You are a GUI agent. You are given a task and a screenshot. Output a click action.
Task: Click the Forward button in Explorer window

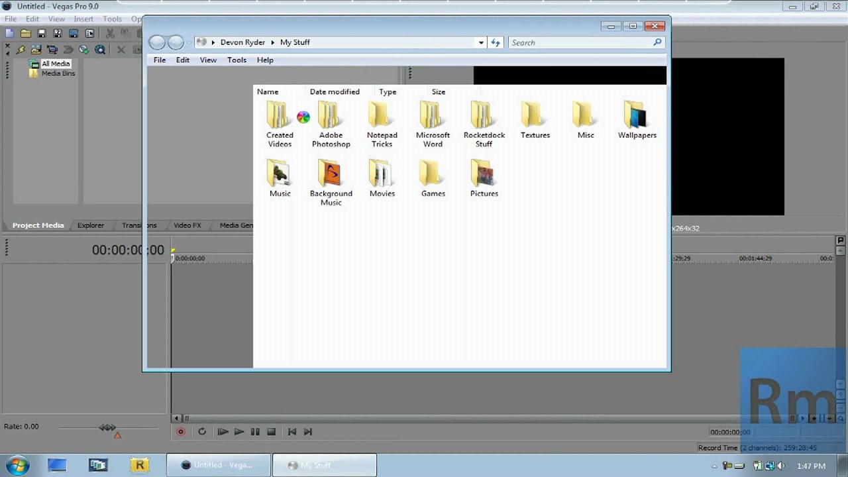tap(176, 42)
